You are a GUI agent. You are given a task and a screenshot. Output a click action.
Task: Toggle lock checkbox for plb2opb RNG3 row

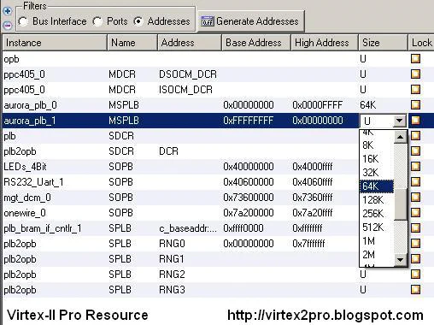click(x=415, y=289)
